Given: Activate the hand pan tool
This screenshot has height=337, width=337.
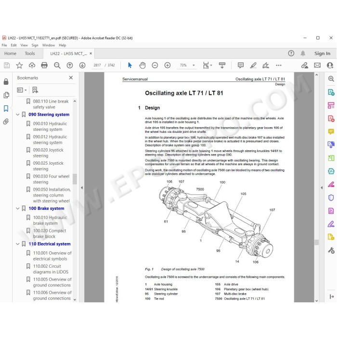Looking at the screenshot, I should pyautogui.click(x=143, y=65).
